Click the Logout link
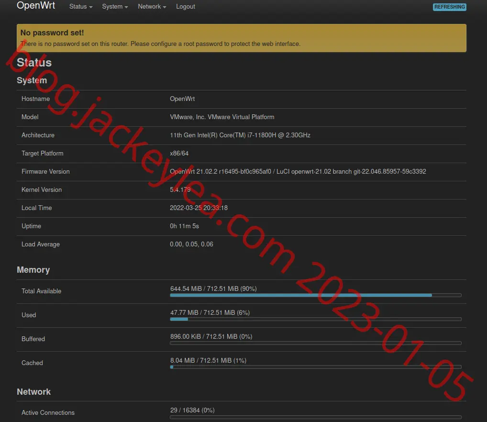Viewport: 487px width, 422px height. point(186,7)
